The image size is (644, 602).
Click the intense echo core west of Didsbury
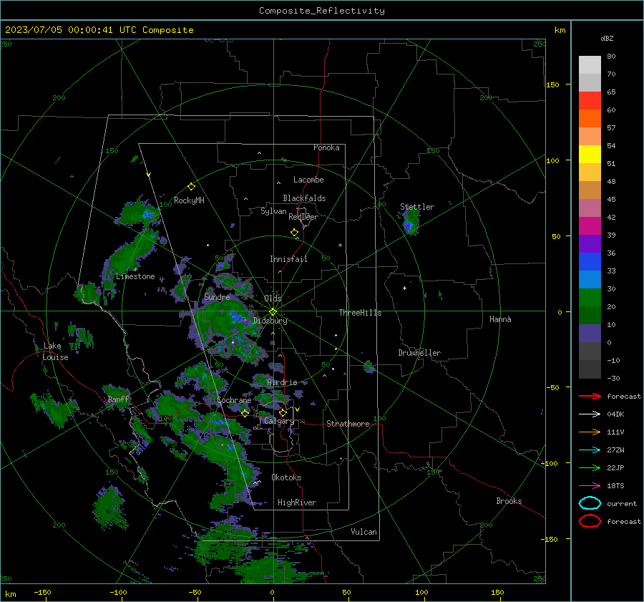click(241, 319)
